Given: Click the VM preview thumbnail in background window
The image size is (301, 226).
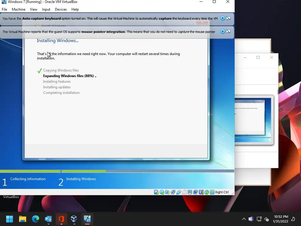Looking at the screenshot, I should click(252, 120).
